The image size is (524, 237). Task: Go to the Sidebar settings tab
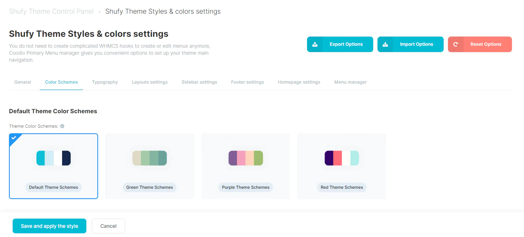coord(199,82)
